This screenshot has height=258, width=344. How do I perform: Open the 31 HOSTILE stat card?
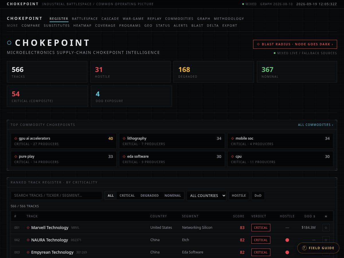tap(130, 72)
